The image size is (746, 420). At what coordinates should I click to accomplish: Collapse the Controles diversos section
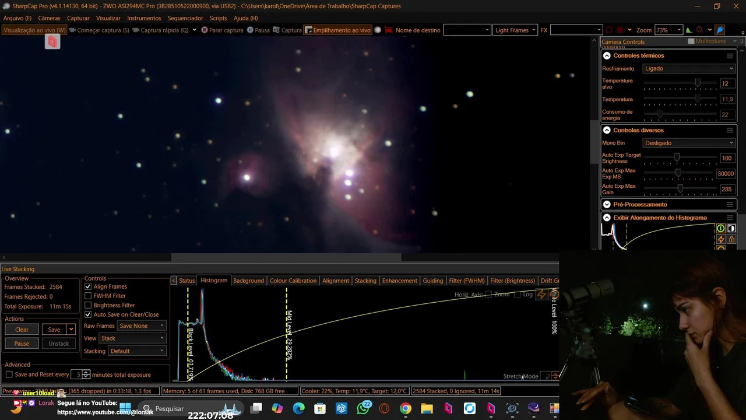click(x=607, y=130)
